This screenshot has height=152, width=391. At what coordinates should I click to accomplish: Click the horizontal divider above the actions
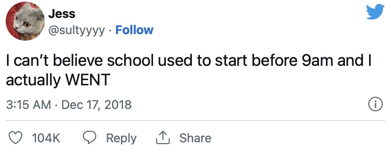point(195,121)
